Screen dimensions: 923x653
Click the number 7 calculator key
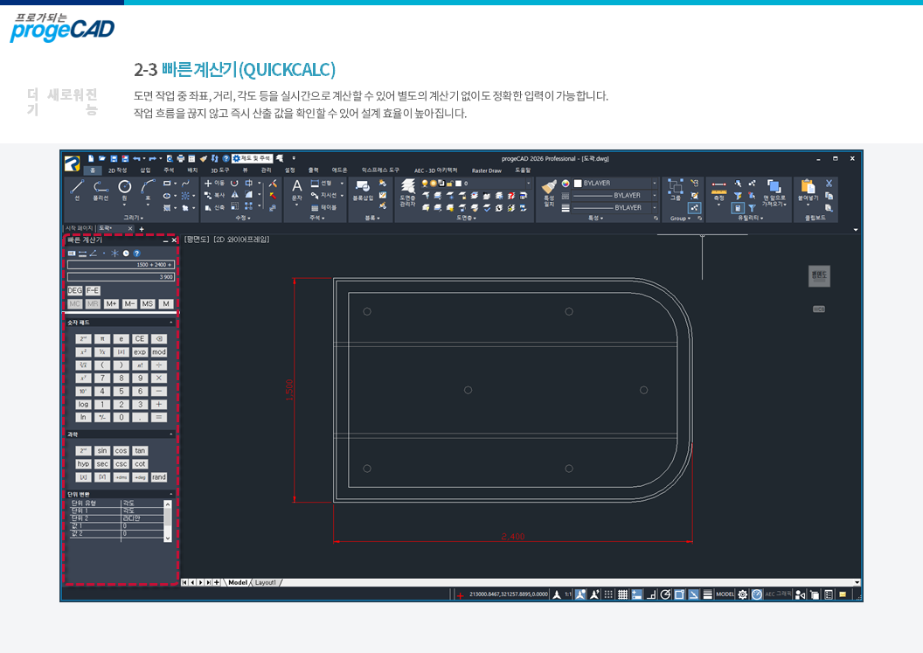pyautogui.click(x=102, y=378)
